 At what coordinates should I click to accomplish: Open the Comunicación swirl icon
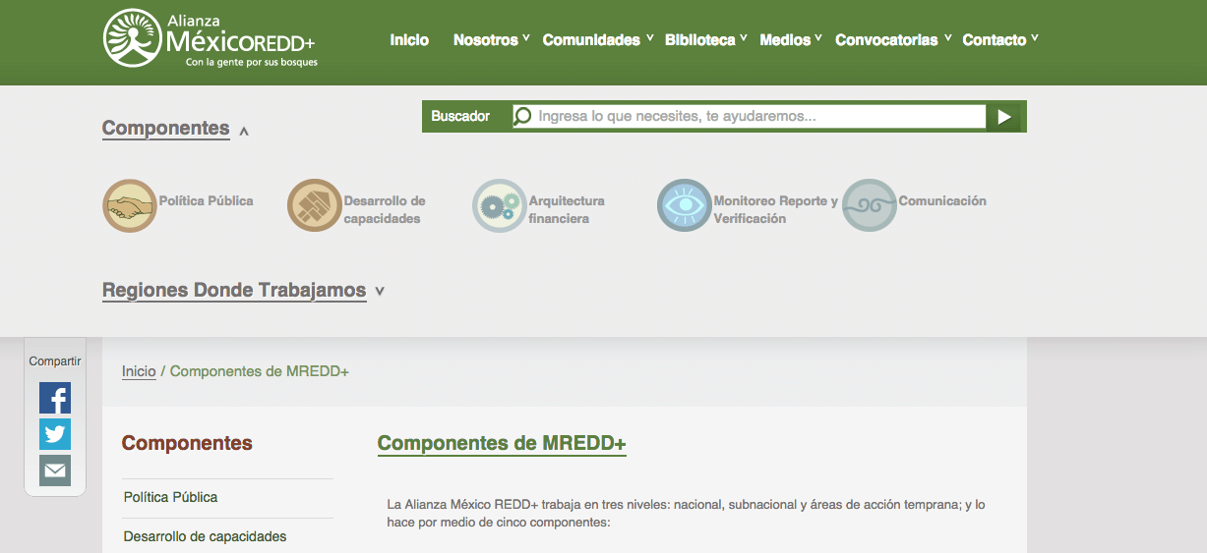[x=870, y=206]
